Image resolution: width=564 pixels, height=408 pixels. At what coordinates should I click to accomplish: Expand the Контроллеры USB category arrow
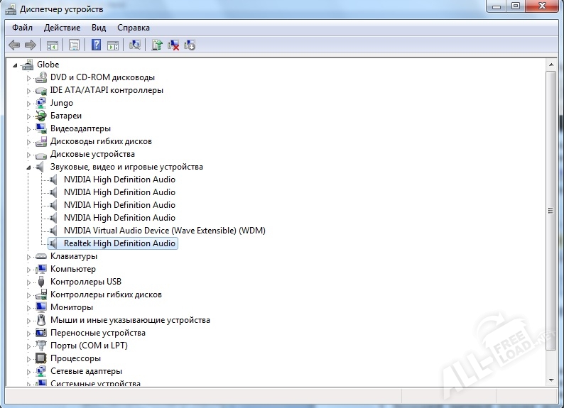click(29, 282)
